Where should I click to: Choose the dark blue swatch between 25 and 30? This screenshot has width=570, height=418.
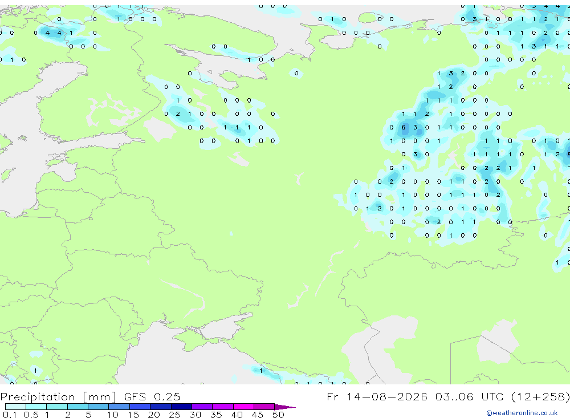coord(181,407)
